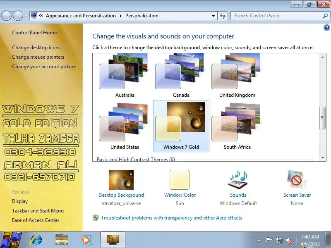
Task: Open Windows Explorer taskbar icon
Action: (61, 240)
